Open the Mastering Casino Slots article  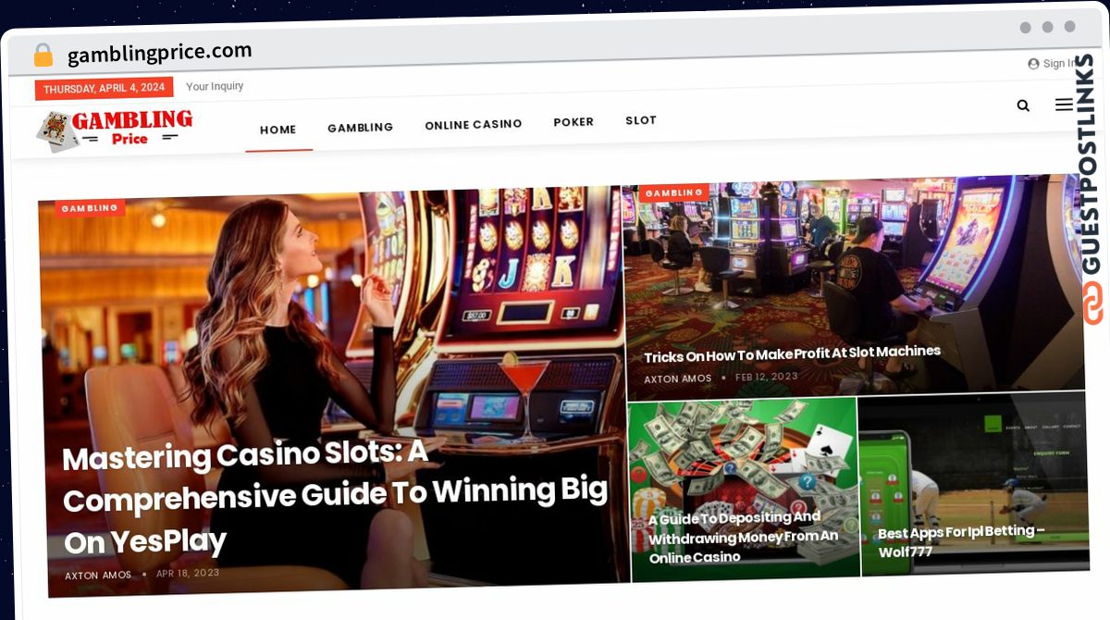click(x=334, y=497)
